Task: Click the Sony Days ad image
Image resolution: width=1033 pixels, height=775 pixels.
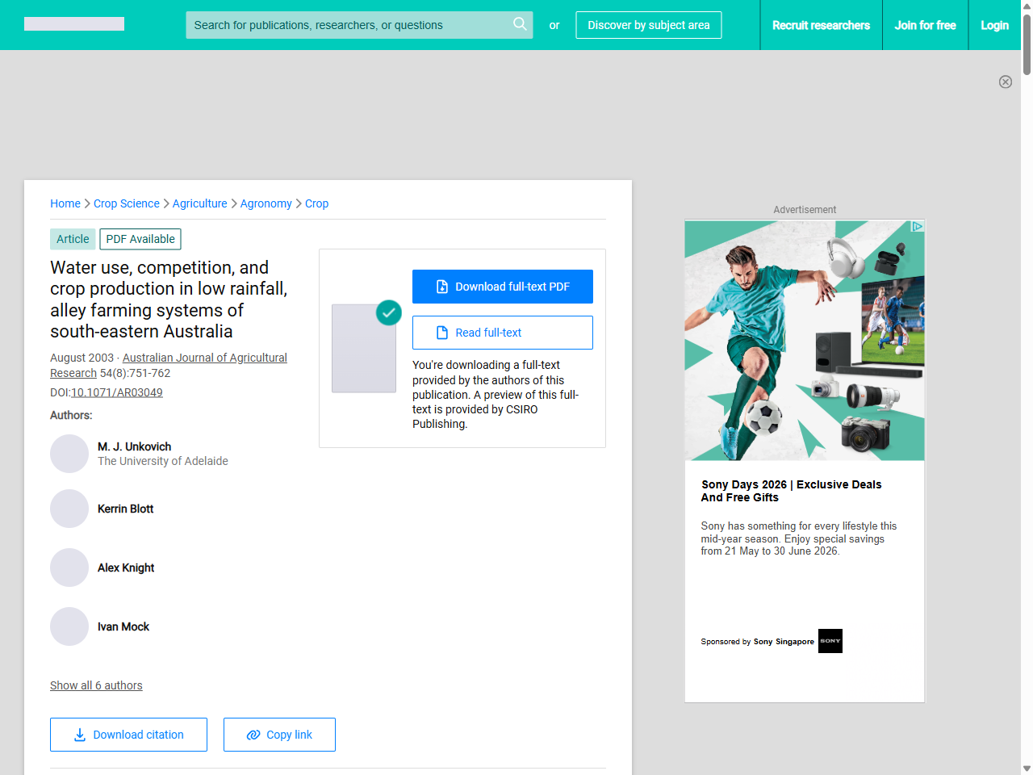Action: click(x=805, y=341)
